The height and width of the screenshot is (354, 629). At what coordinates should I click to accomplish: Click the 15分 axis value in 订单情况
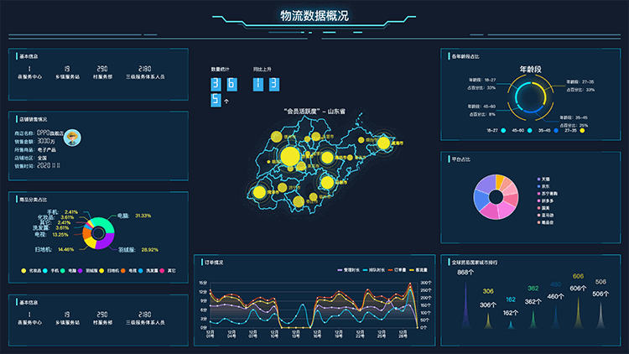coord(203,283)
